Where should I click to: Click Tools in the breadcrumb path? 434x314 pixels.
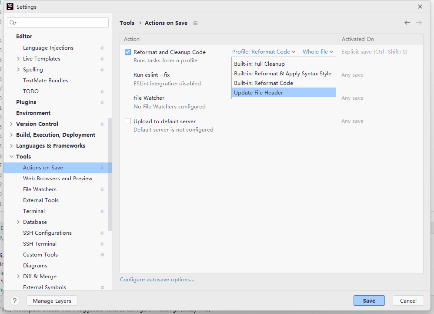(x=127, y=23)
